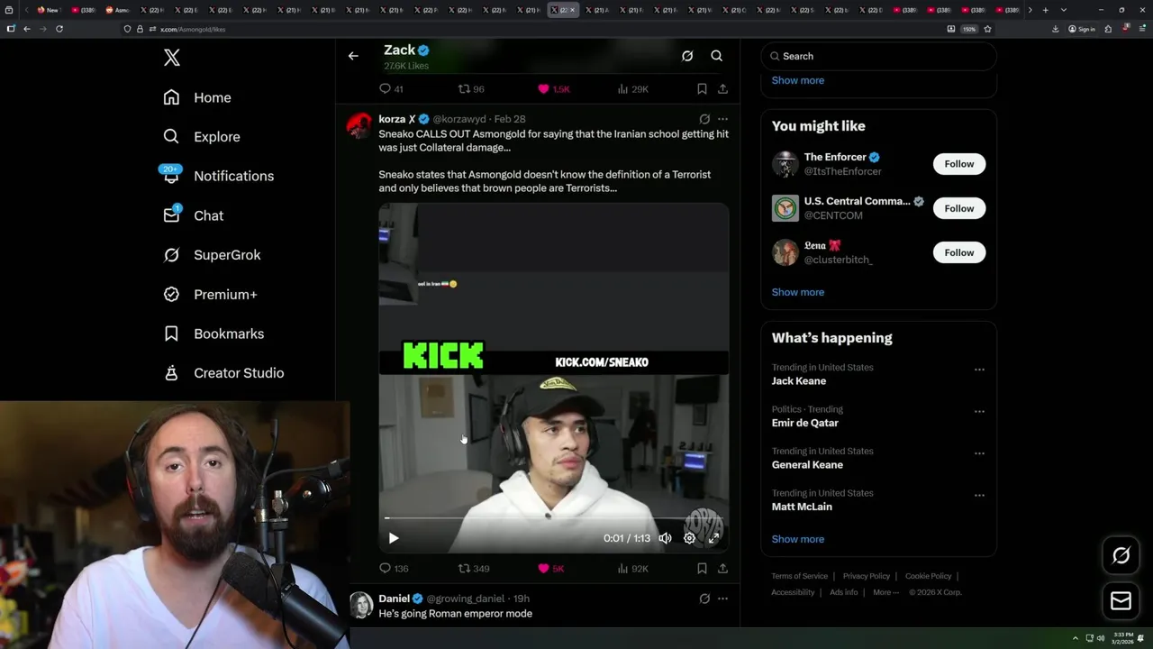The width and height of the screenshot is (1153, 649).
Task: Bookmark page with star icon
Action: (988, 29)
